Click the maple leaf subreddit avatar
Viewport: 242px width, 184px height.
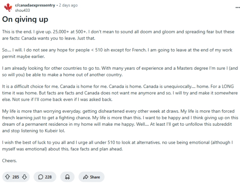tap(8, 7)
